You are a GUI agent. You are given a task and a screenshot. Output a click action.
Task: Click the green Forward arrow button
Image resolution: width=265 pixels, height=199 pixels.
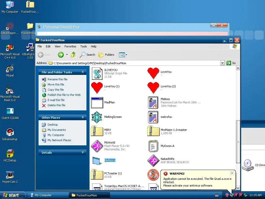(61, 55)
